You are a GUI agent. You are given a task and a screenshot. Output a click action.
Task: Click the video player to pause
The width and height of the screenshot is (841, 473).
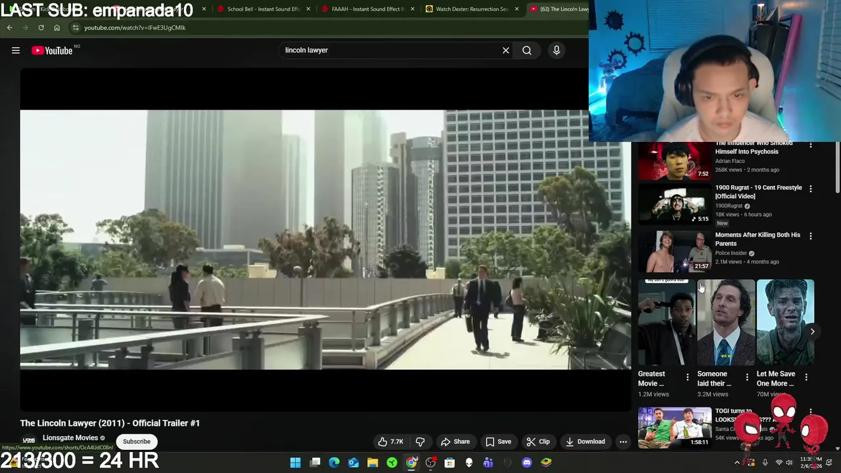(x=325, y=239)
